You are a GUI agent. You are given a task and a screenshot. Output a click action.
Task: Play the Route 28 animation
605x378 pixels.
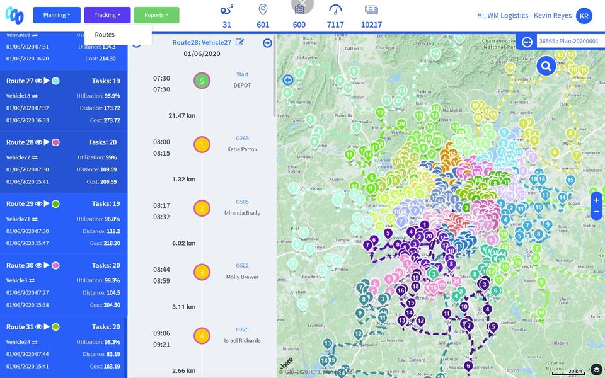click(47, 142)
